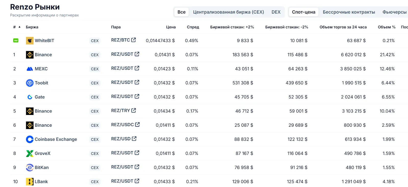Viewport: 408px width, 187px height.
Task: Sort by Объем торгов за 24 часа column
Action: (x=343, y=27)
